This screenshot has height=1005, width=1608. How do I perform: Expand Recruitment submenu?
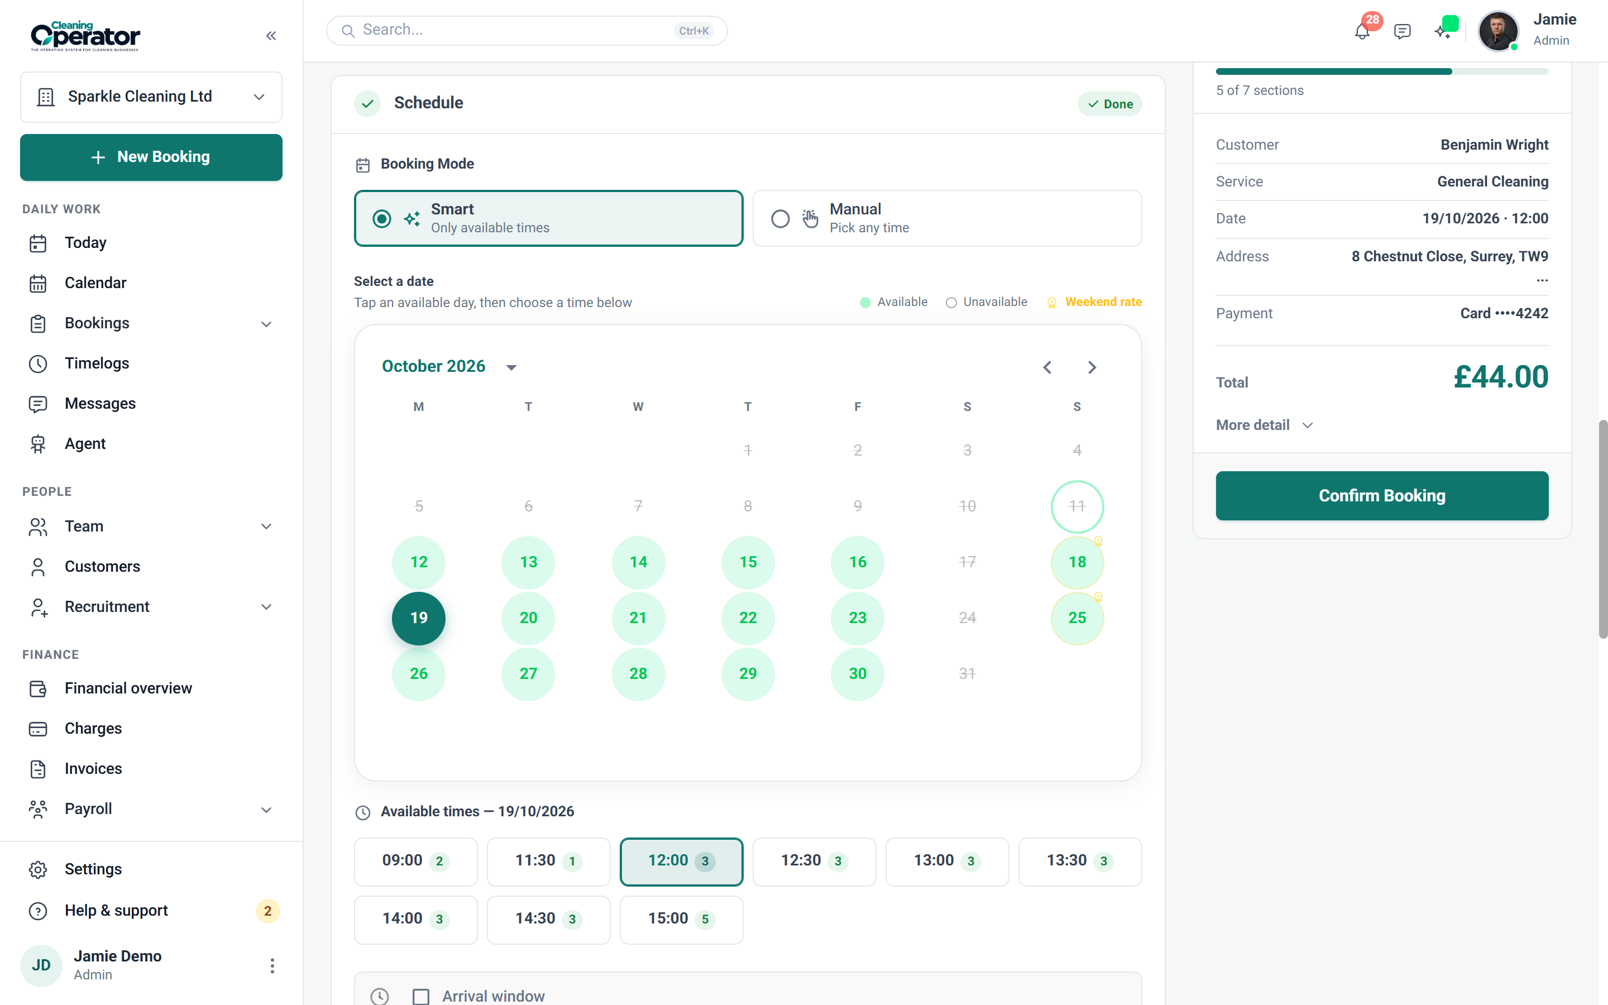(x=266, y=607)
